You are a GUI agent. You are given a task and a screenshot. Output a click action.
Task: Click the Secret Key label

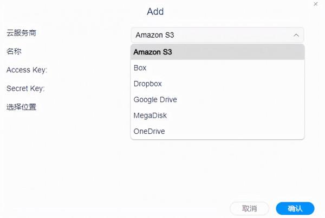point(25,88)
